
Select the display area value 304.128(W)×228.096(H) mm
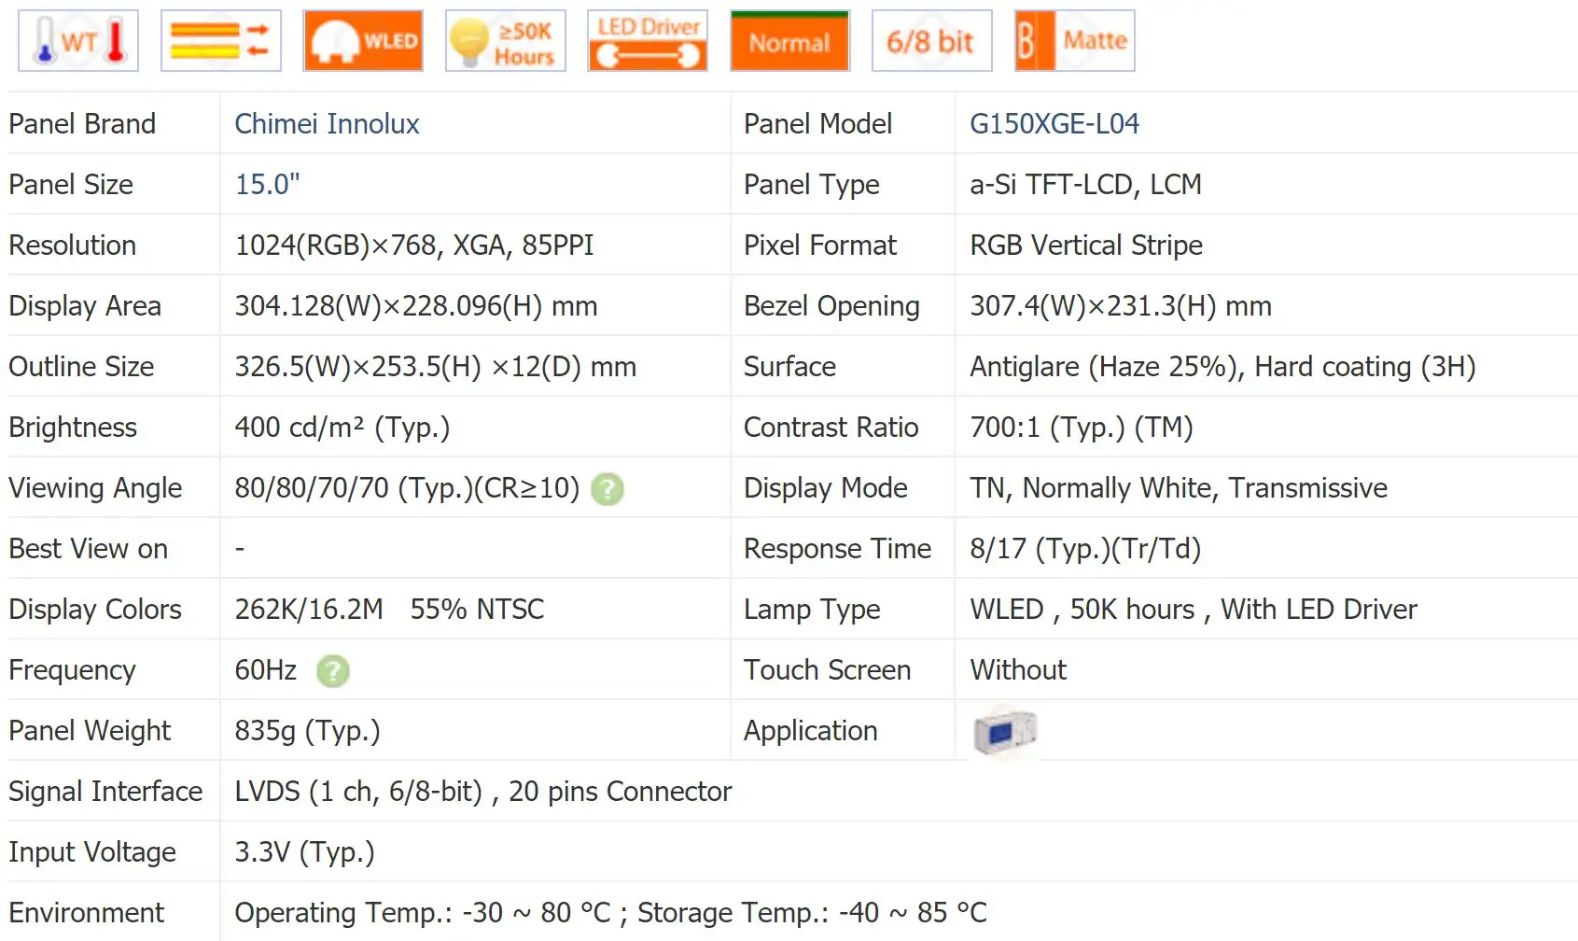[416, 306]
